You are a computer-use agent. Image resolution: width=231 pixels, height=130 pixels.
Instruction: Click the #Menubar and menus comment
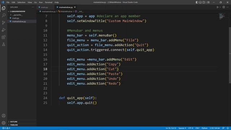[85, 30]
